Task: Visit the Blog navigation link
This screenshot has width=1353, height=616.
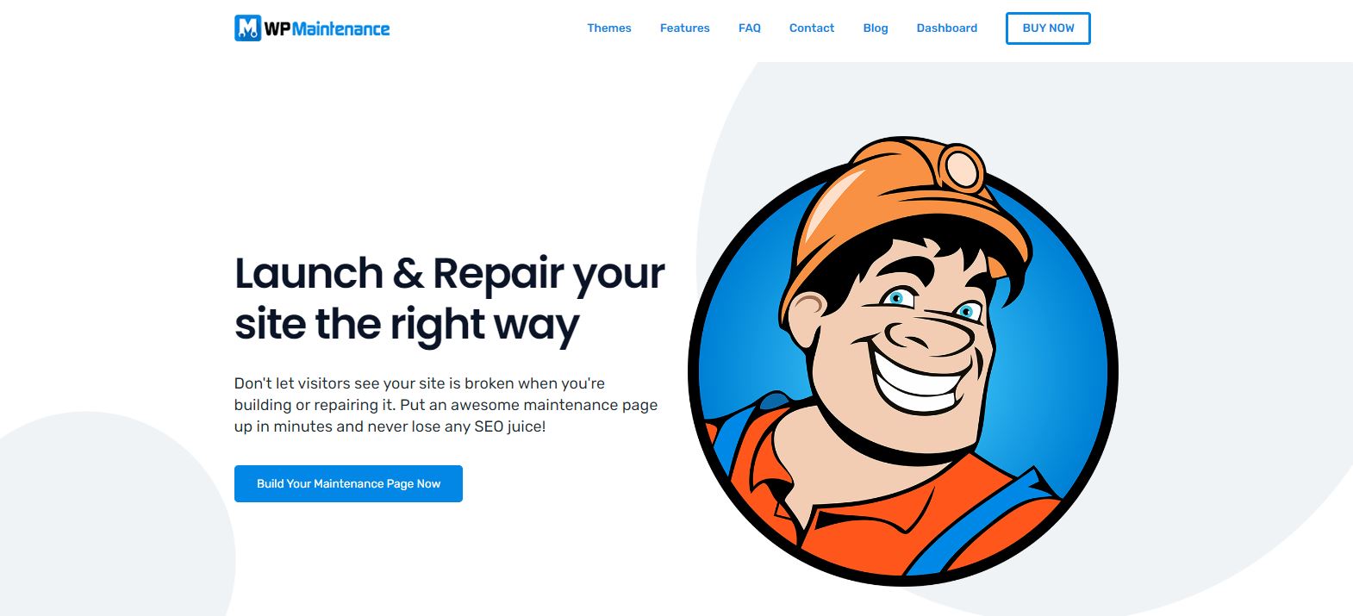Action: click(876, 28)
